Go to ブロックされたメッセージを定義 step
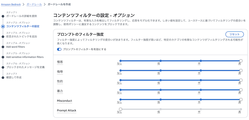The image size is (249, 120). [x=25, y=67]
